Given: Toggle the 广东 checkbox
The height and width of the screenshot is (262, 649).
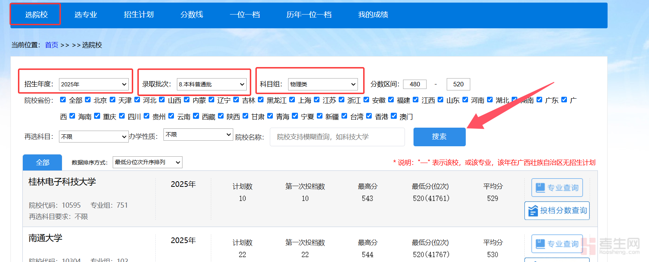Looking at the screenshot, I should pos(539,99).
